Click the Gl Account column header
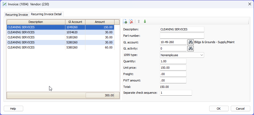The width and height of the screenshot is (254, 115). pos(75,22)
